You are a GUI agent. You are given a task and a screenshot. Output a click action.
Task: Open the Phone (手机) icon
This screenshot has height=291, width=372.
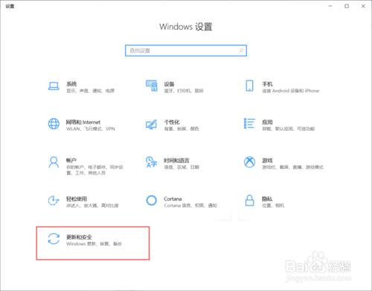pos(249,86)
